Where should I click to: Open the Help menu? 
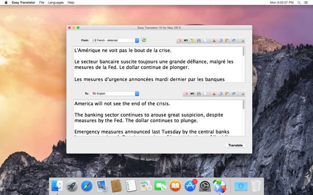click(x=71, y=2)
